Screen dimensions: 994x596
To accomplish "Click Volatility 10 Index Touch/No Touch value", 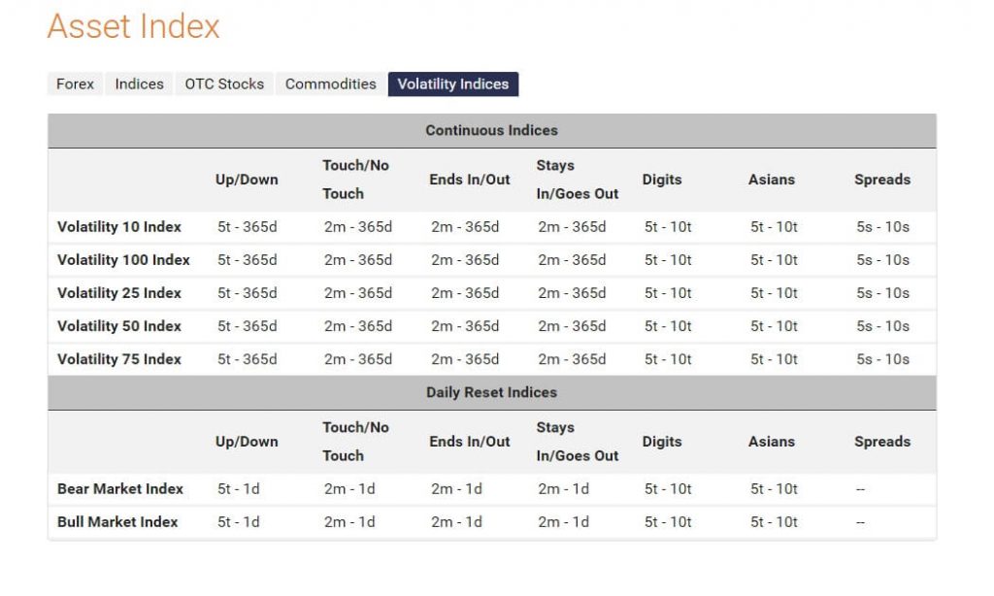I will (x=358, y=227).
